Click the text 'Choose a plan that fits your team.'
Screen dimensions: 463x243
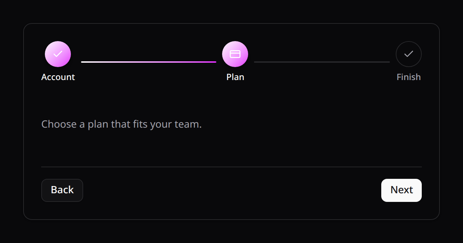tap(122, 124)
